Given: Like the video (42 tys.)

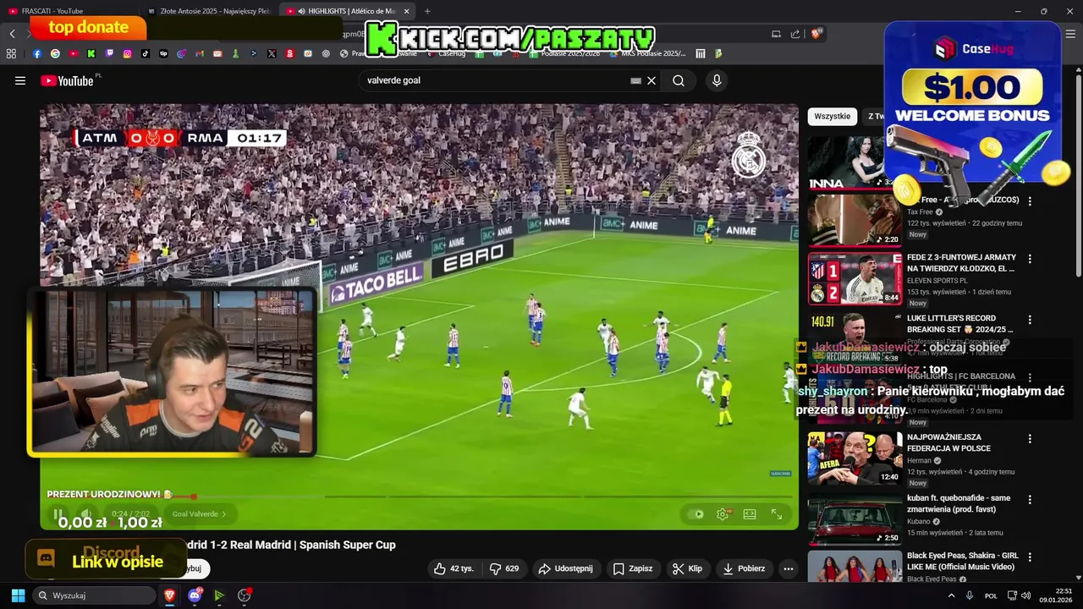Looking at the screenshot, I should [x=454, y=568].
